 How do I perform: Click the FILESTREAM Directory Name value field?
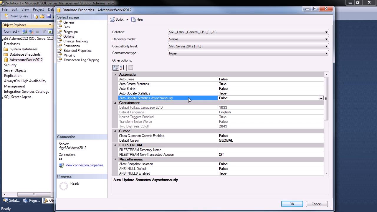[271, 150]
